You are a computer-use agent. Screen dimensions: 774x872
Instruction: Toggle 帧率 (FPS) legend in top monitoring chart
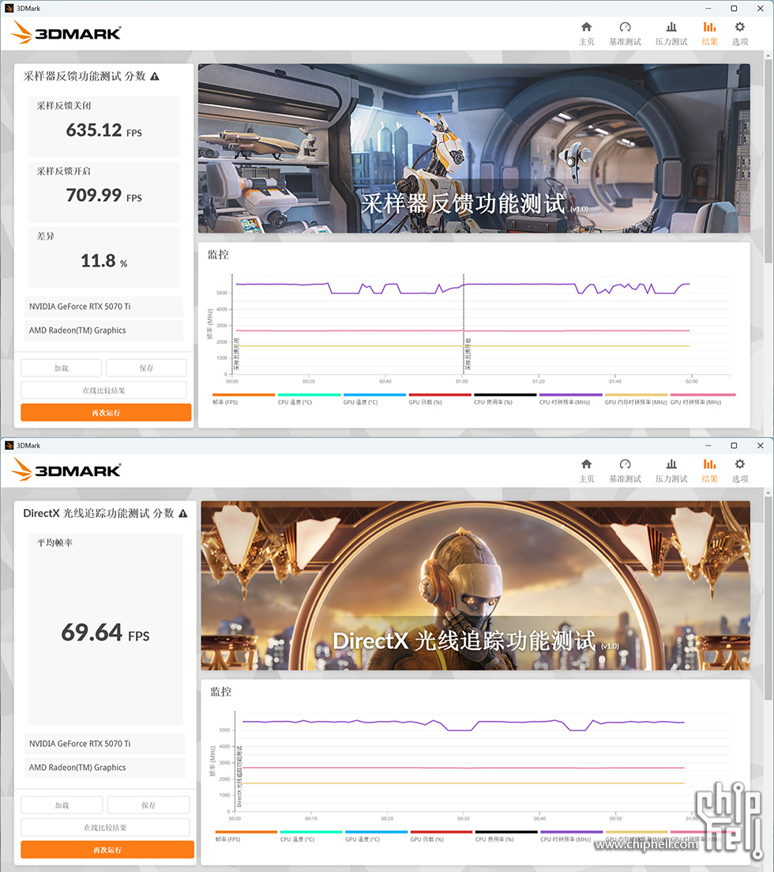coord(243,398)
